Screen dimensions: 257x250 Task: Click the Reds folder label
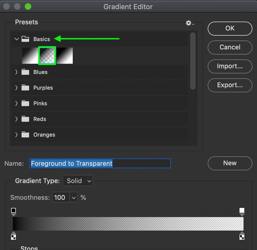[40, 119]
